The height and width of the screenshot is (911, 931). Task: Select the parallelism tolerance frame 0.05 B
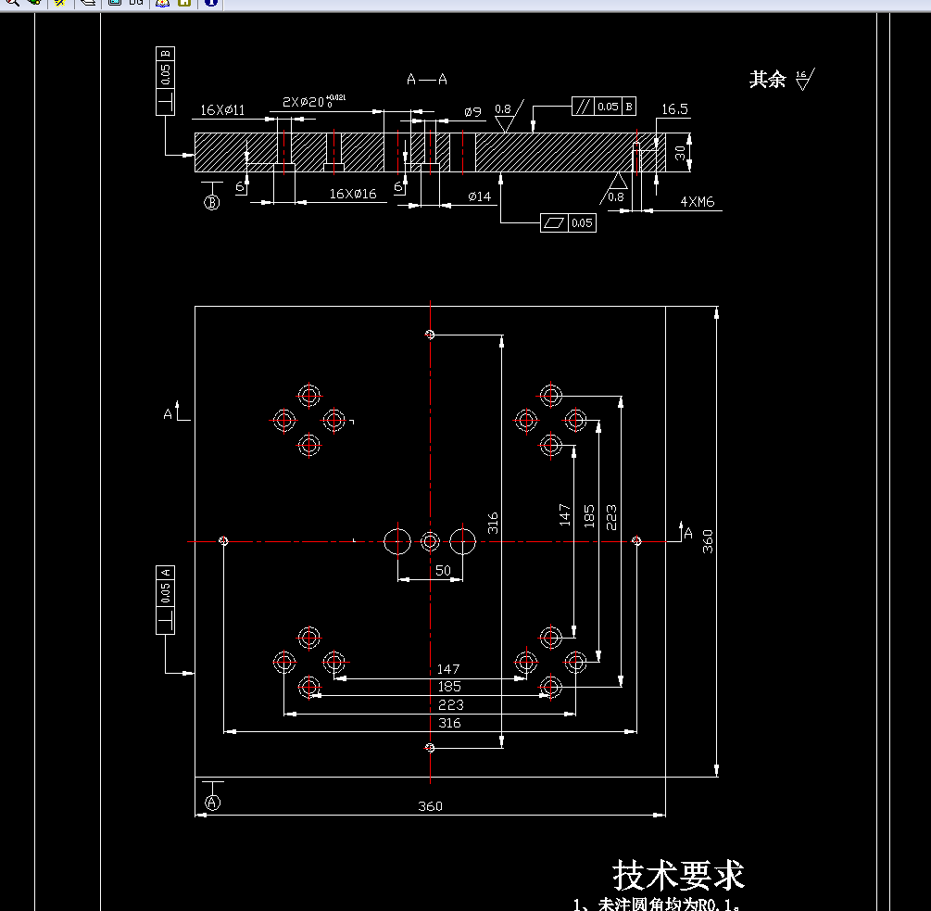coord(604,107)
